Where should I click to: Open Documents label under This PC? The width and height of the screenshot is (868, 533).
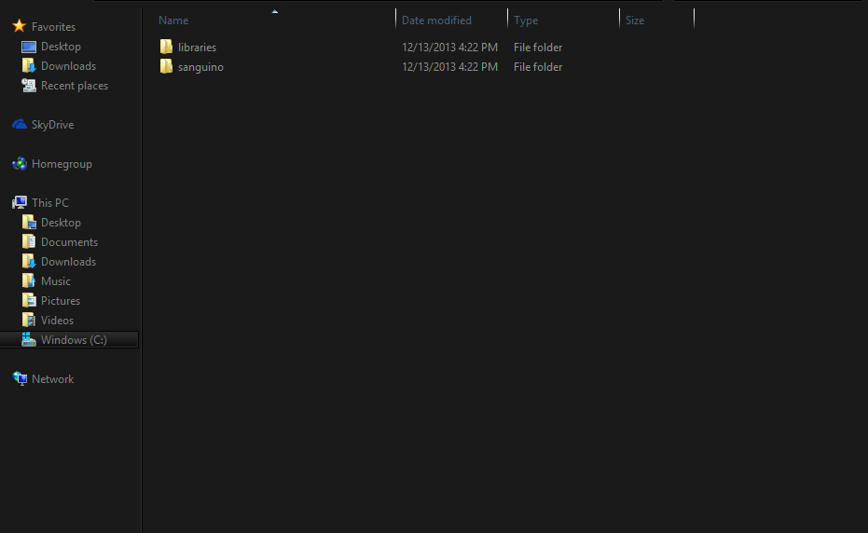69,242
